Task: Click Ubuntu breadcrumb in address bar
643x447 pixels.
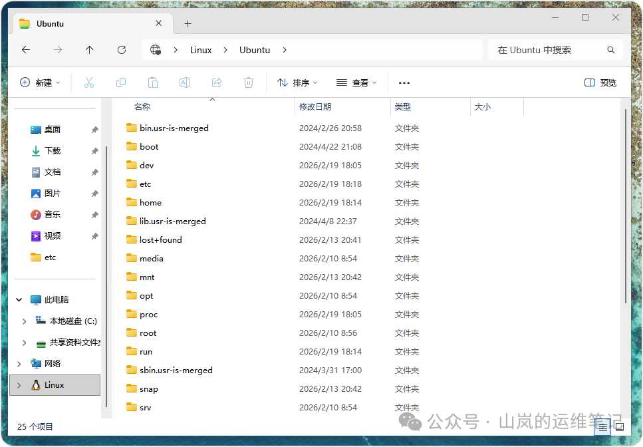Action: point(255,50)
